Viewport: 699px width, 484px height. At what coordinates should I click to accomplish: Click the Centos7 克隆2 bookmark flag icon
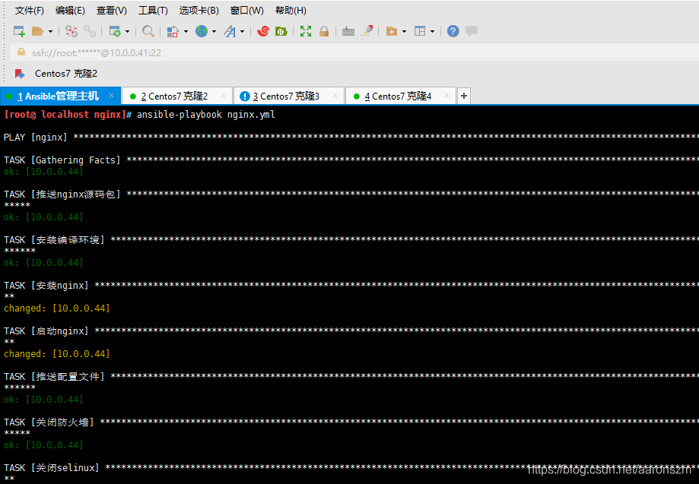coord(20,74)
